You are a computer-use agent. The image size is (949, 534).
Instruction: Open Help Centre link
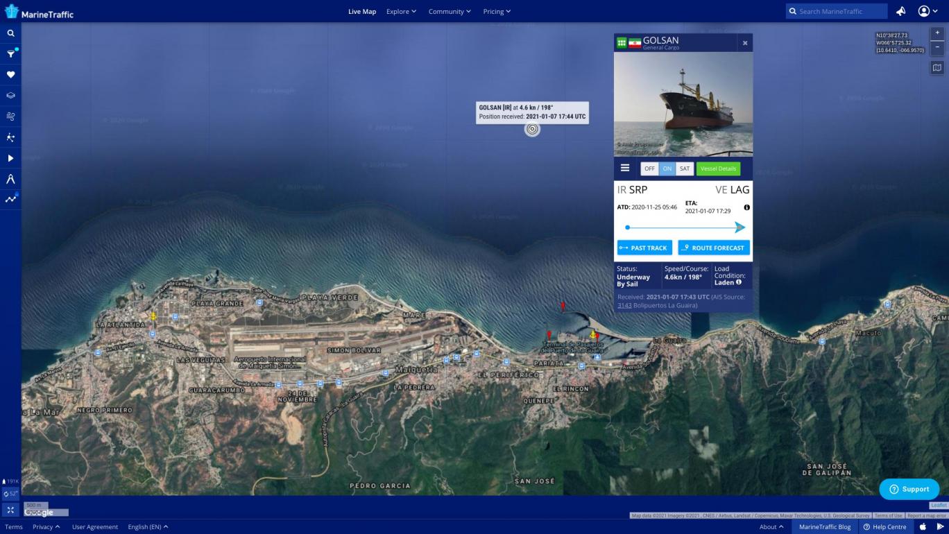[x=884, y=527]
